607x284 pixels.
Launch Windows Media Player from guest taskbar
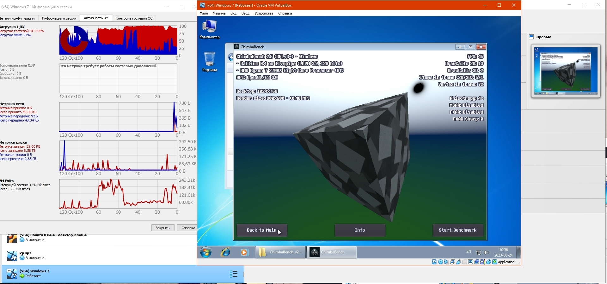[x=244, y=252]
